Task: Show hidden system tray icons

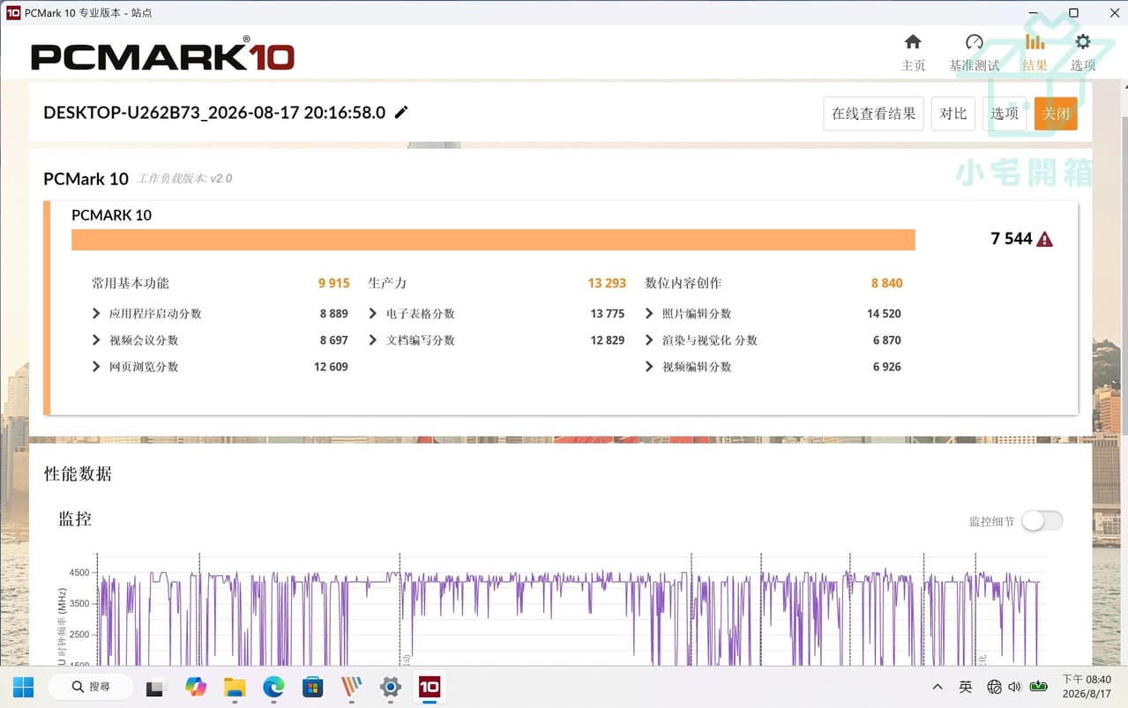Action: point(938,687)
